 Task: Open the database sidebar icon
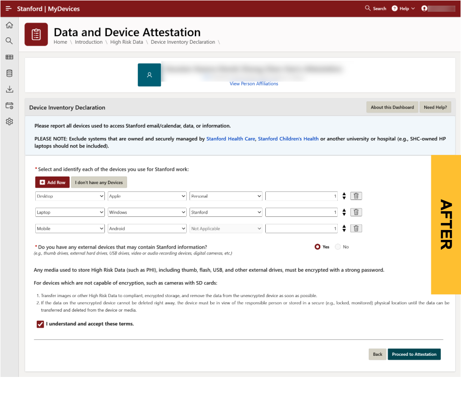[9, 73]
